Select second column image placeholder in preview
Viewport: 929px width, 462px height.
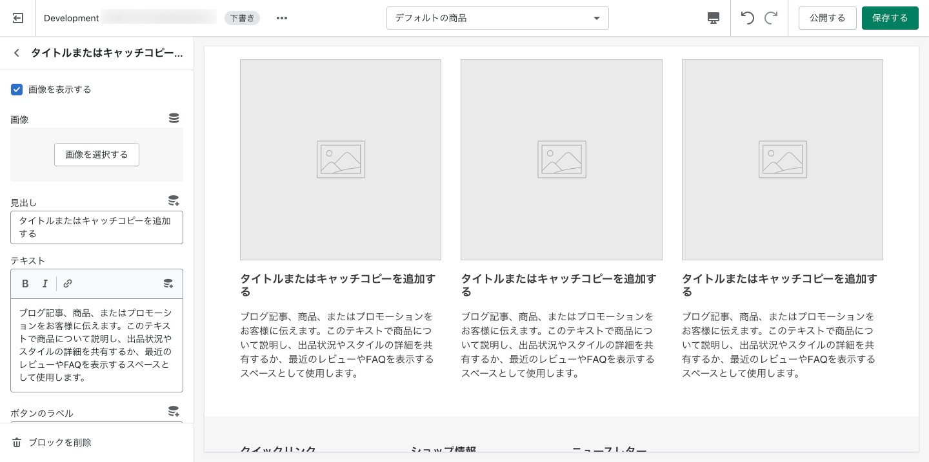[561, 160]
